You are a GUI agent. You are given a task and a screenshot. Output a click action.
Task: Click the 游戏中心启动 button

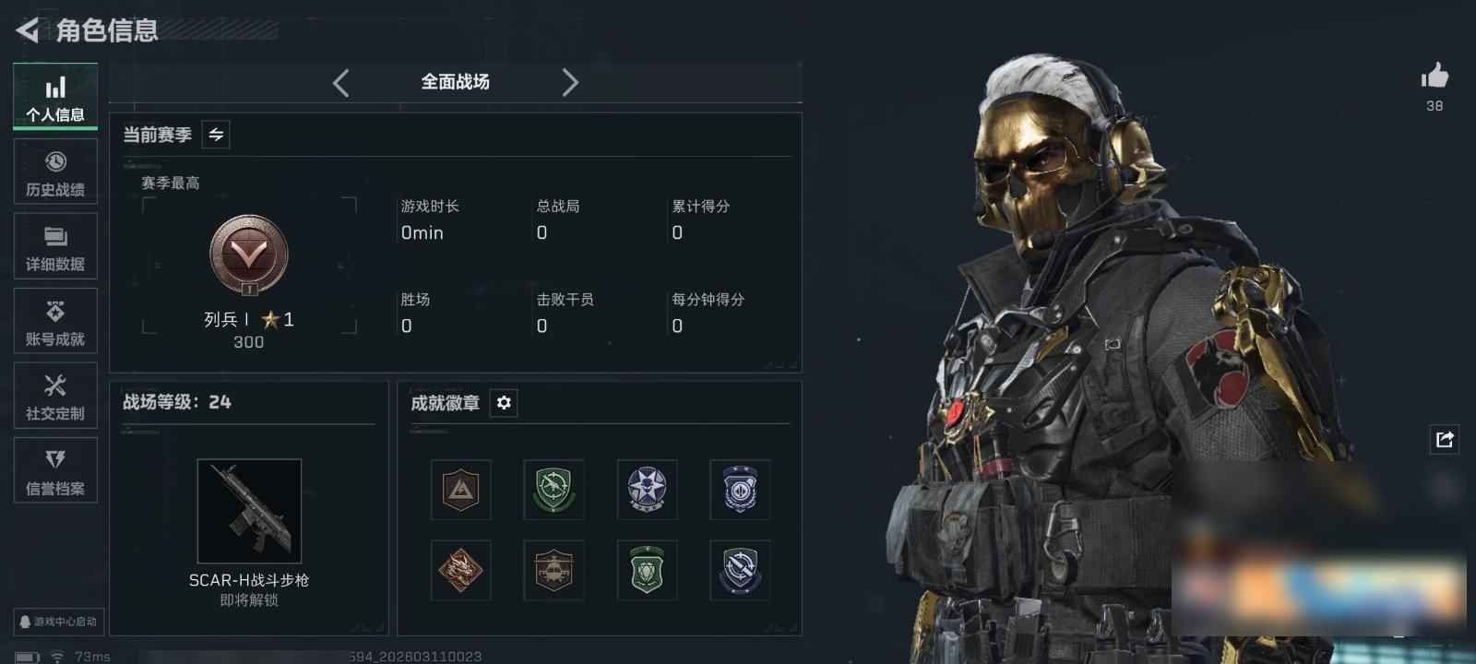(57, 622)
